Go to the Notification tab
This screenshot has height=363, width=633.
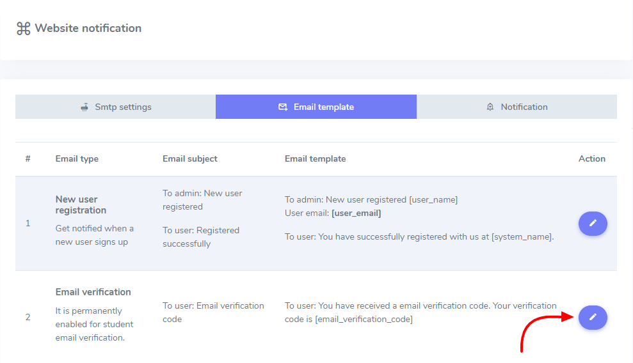point(517,107)
